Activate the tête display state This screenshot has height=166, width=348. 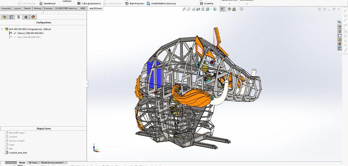(11, 149)
